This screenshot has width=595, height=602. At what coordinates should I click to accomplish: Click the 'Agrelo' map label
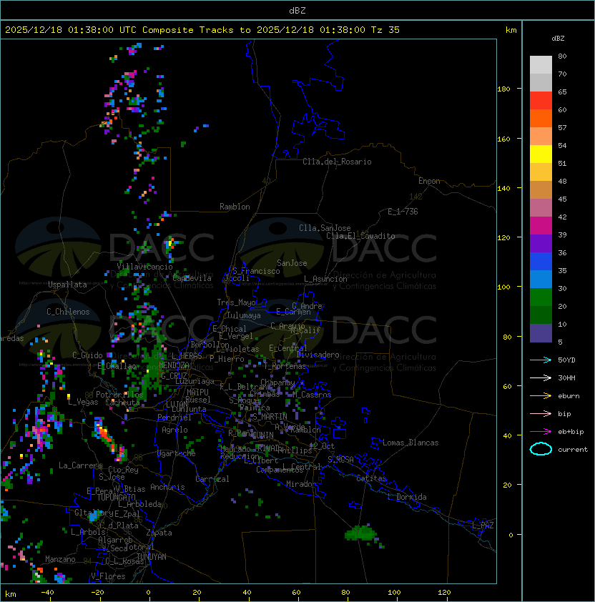click(174, 430)
